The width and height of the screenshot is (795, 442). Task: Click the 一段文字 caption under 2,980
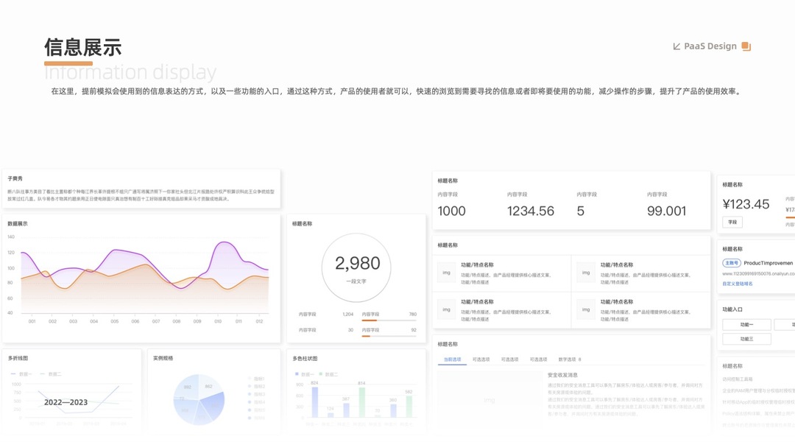point(356,281)
